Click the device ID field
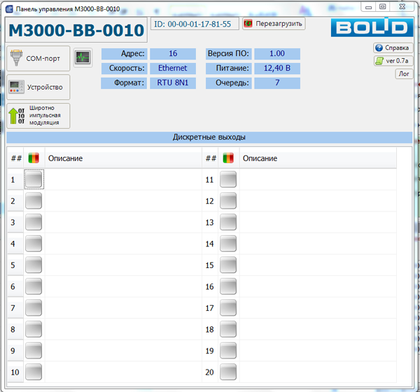420x392 pixels. point(195,24)
